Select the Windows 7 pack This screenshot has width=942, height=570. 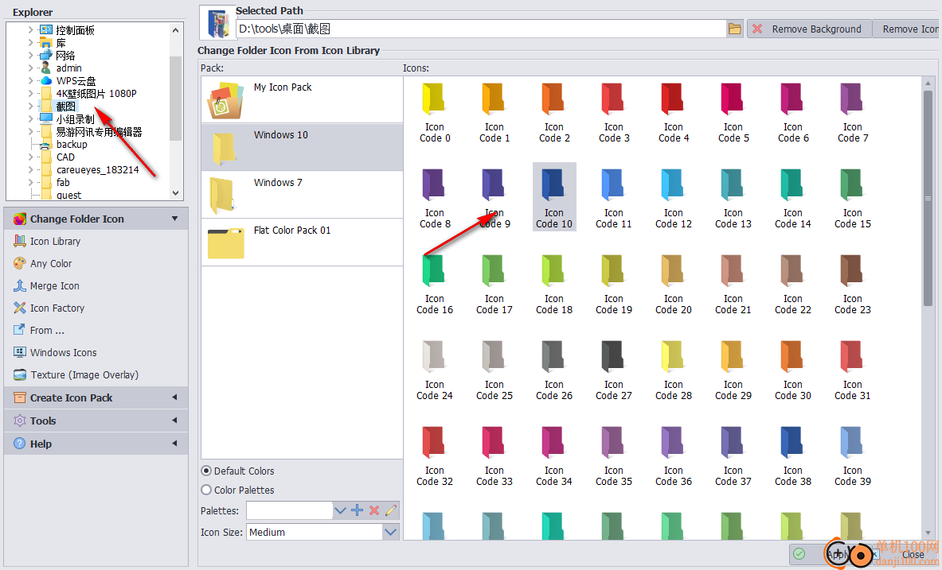(x=302, y=195)
